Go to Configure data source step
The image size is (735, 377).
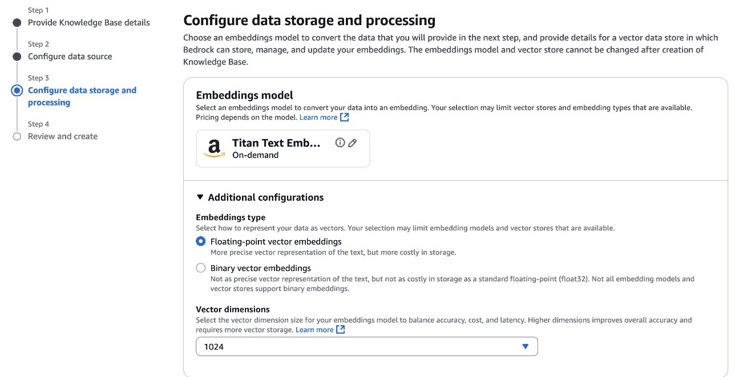(70, 56)
